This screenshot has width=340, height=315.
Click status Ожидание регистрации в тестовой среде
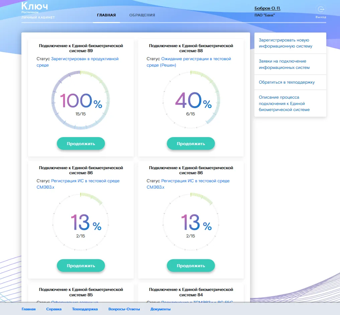coord(189,62)
